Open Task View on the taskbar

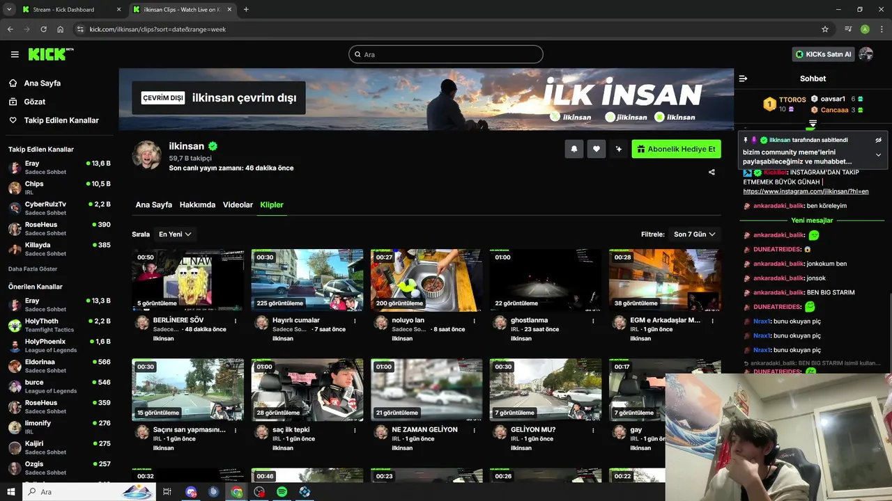pos(167,492)
